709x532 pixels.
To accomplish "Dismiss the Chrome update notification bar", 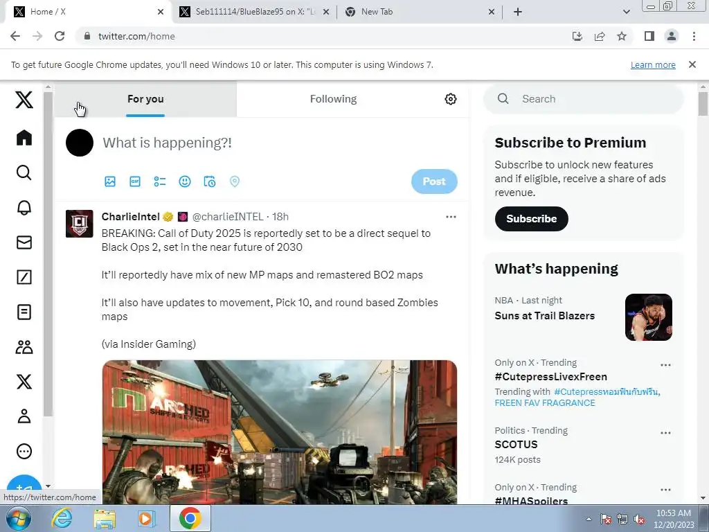I will click(692, 64).
